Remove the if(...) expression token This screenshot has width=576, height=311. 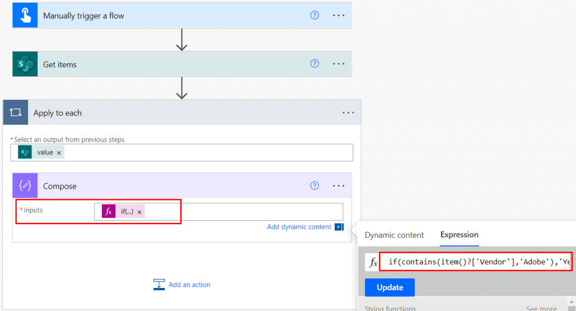click(139, 212)
